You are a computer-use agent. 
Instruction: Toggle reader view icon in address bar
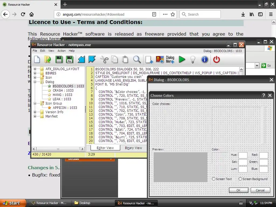coord(154,14)
